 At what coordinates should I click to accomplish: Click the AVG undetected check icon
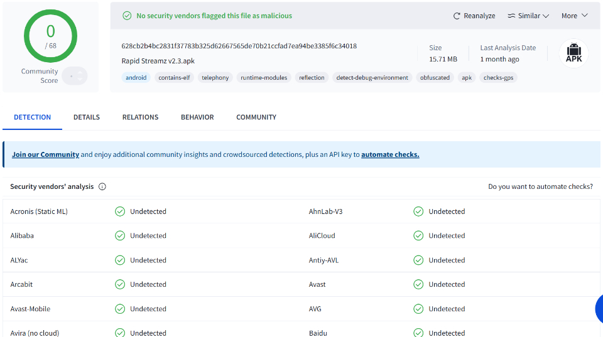pyautogui.click(x=418, y=309)
